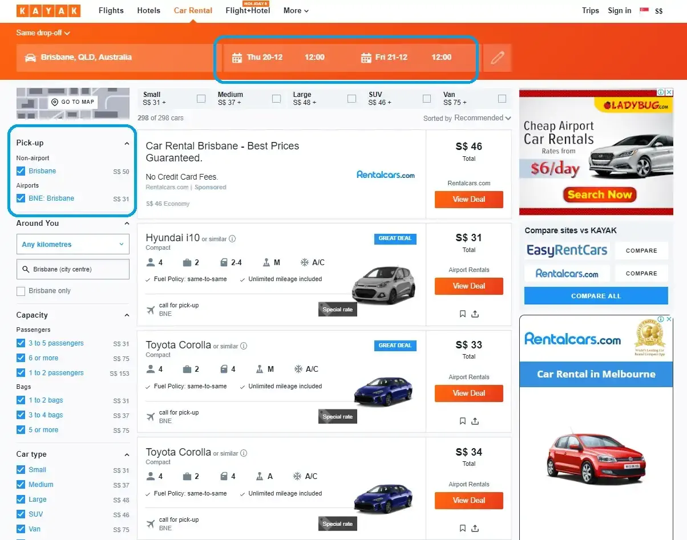Click COMPARE next to Rentalcars.com
This screenshot has height=540, width=687.
click(641, 273)
